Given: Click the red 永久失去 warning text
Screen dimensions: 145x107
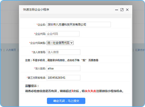Looking at the screenshot, I should 90,91.
